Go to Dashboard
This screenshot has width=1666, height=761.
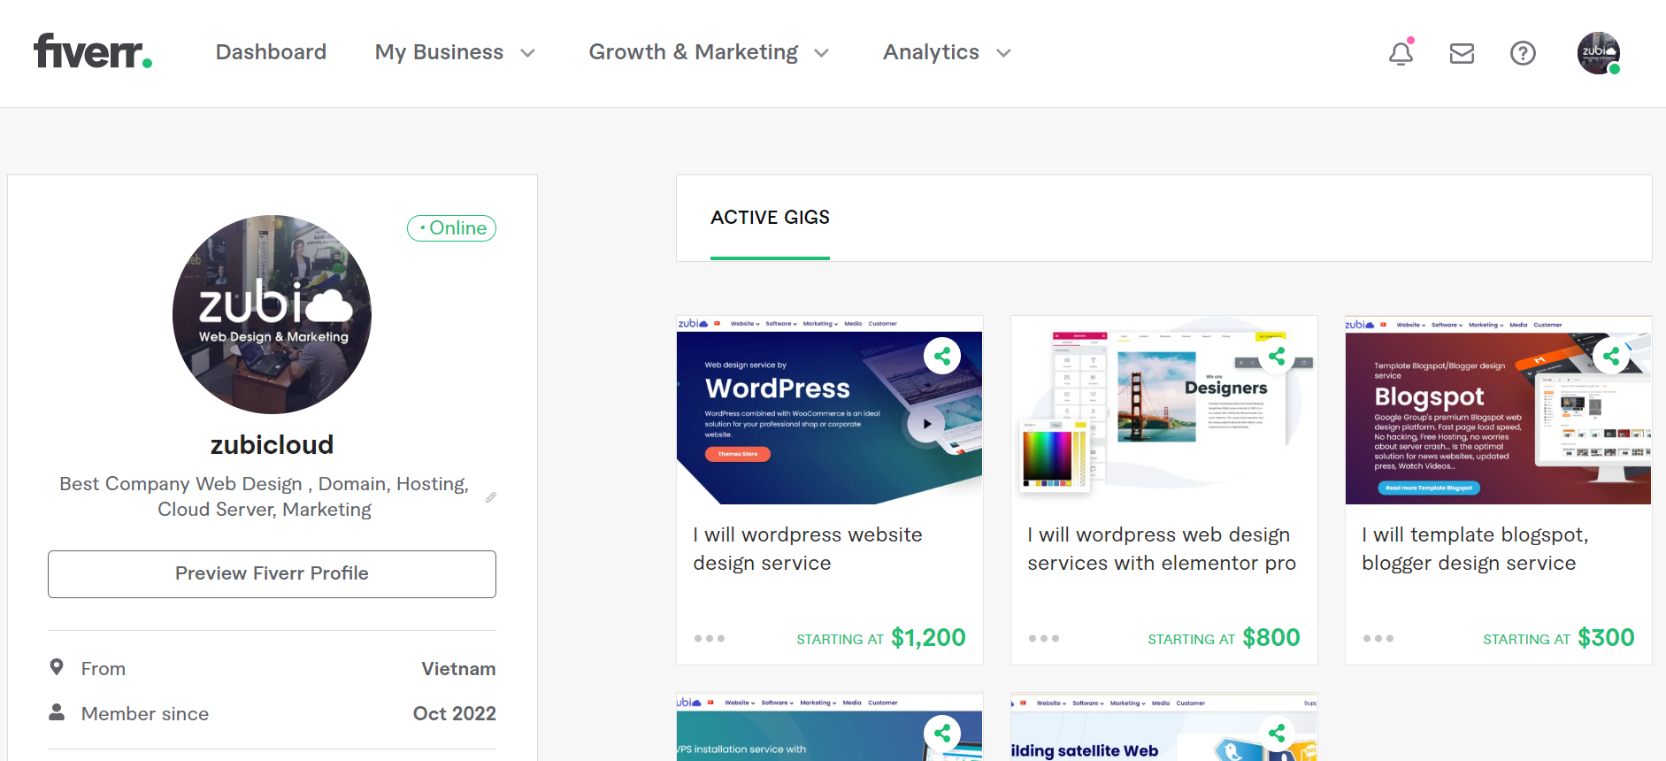271,52
